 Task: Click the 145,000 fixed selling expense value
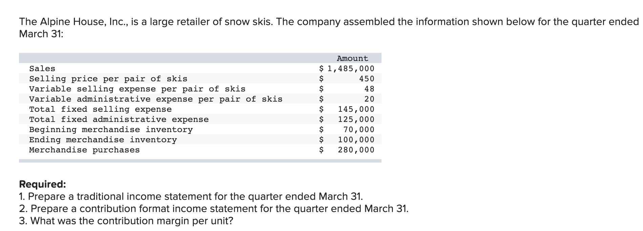[x=356, y=109]
